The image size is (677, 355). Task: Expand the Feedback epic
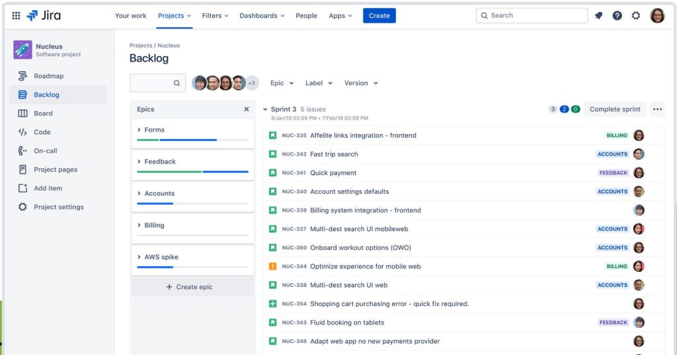[139, 162]
